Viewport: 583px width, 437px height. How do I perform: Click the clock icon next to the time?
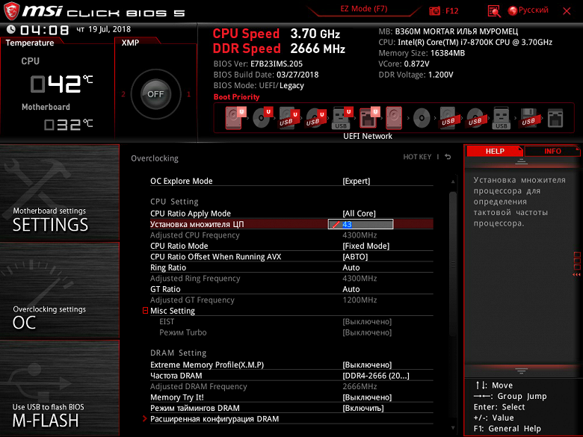[10, 29]
